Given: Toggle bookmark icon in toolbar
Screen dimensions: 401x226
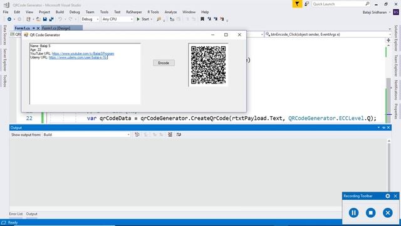Looking at the screenshot, I should click(x=202, y=19).
